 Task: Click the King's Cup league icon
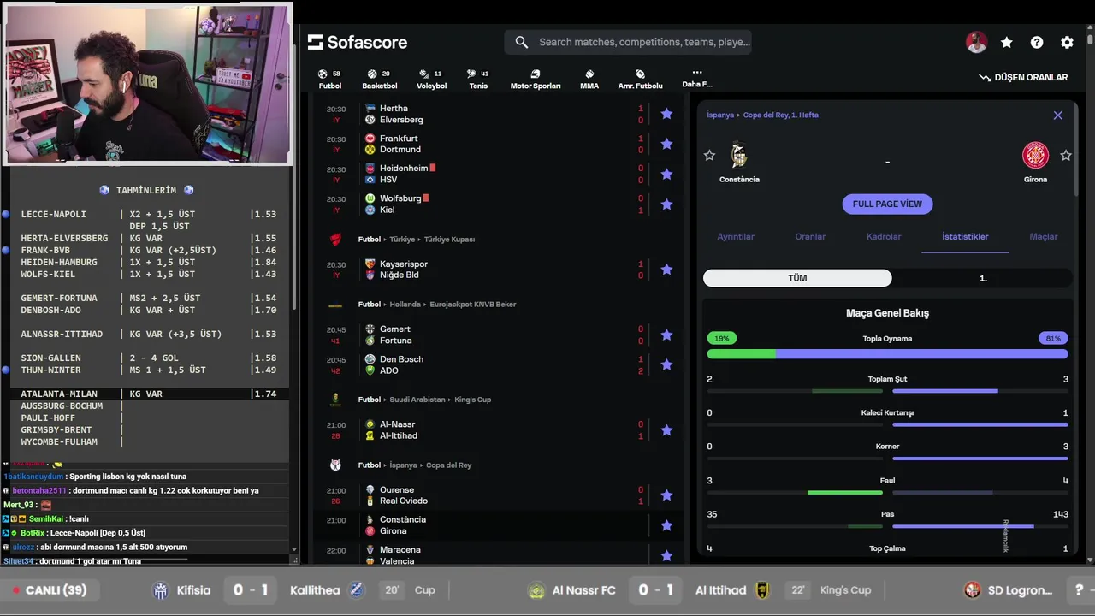(x=335, y=400)
